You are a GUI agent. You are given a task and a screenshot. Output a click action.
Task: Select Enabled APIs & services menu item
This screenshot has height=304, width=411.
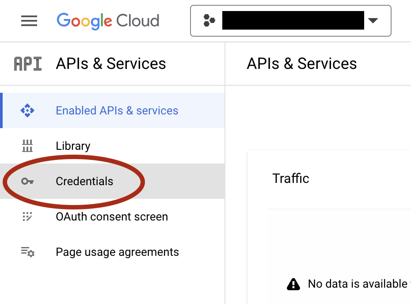coord(112,110)
